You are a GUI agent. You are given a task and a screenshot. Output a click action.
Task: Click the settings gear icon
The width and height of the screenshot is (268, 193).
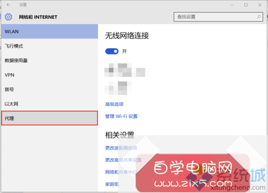click(9, 17)
